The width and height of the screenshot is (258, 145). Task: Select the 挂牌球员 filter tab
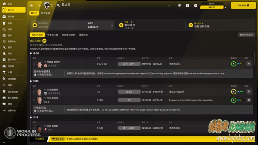click(84, 35)
